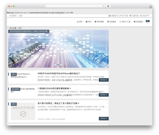Click the '5 views' read count text
The width and height of the screenshot is (159, 135).
[x=59, y=119]
